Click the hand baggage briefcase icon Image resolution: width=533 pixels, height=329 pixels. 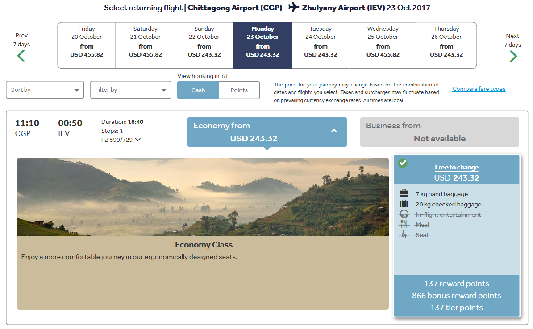(x=404, y=193)
